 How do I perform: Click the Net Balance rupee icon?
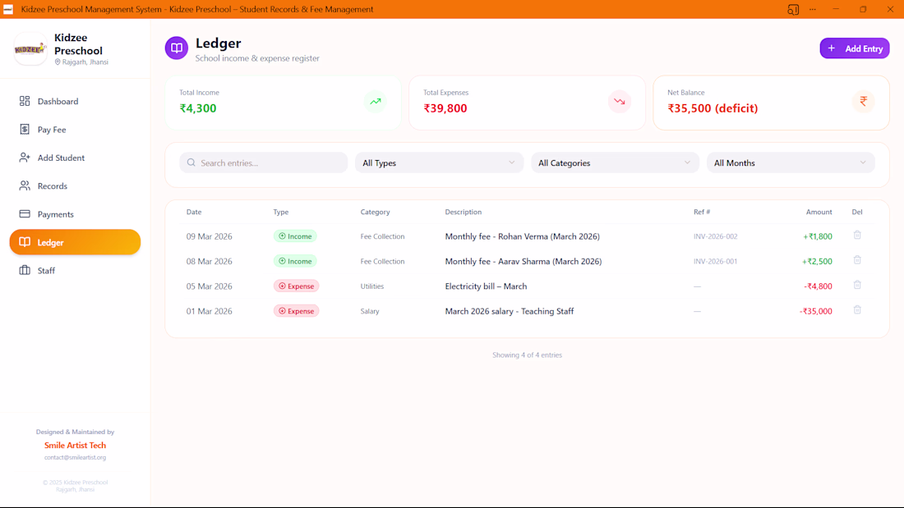pos(864,102)
